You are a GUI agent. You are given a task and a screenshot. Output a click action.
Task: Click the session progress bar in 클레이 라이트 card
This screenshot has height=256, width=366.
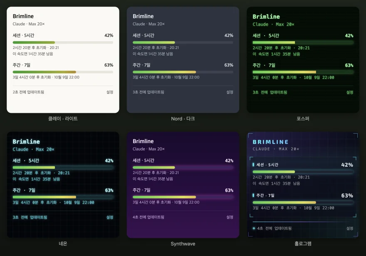[63, 42]
